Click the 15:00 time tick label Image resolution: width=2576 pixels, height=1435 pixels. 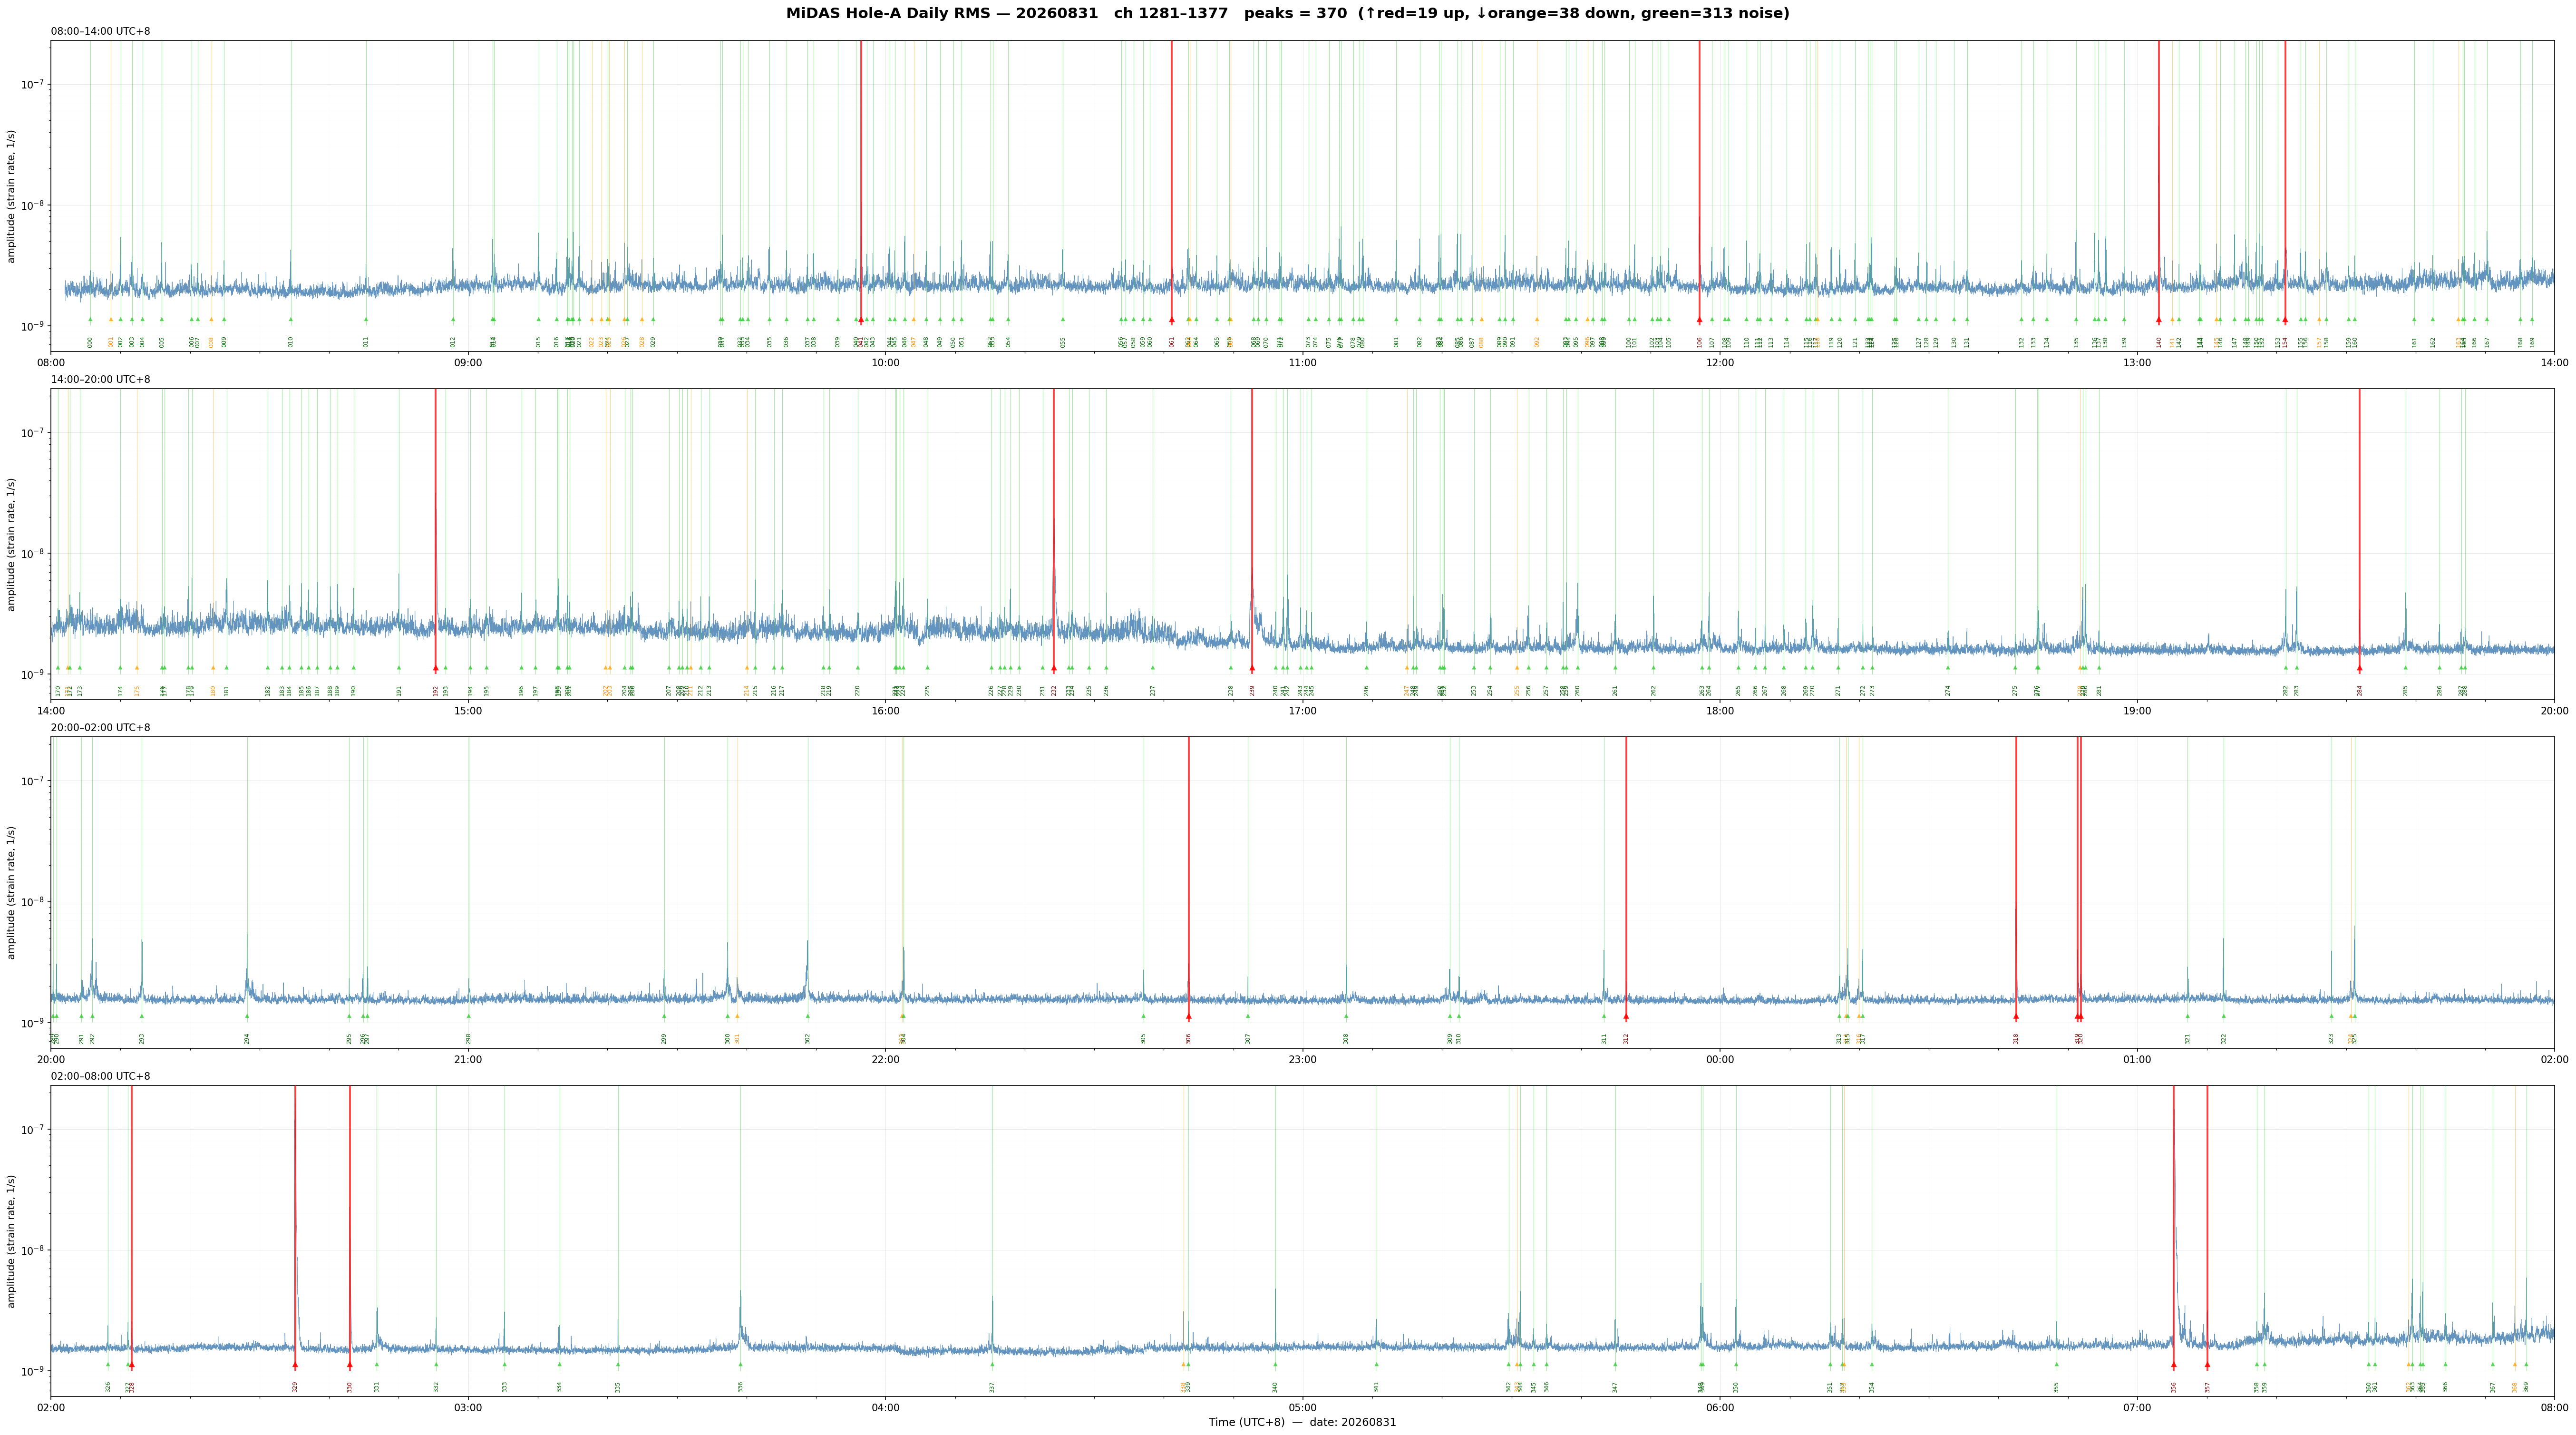(468, 711)
